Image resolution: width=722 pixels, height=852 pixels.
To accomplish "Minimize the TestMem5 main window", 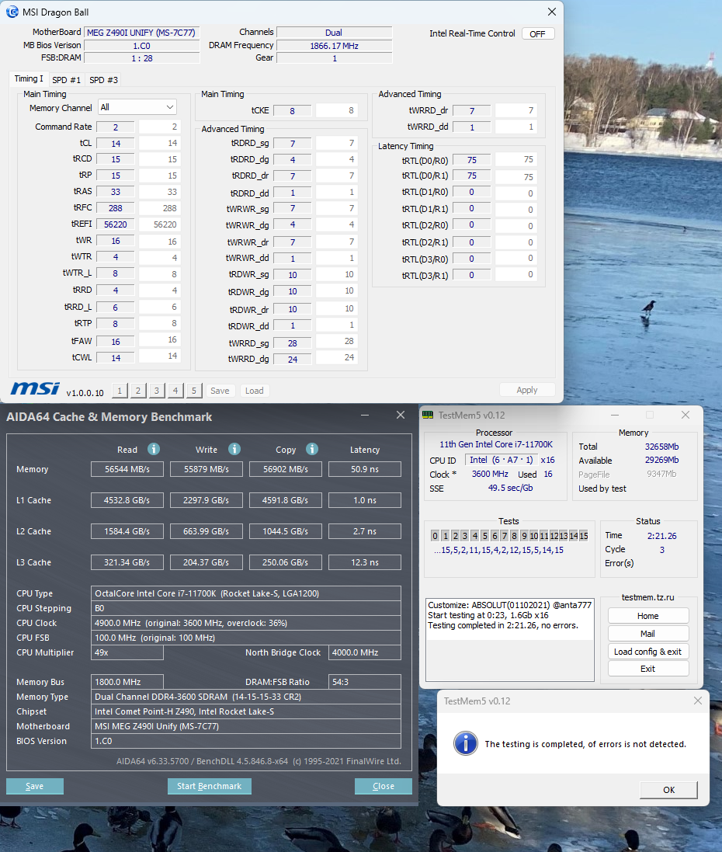I will click(615, 416).
